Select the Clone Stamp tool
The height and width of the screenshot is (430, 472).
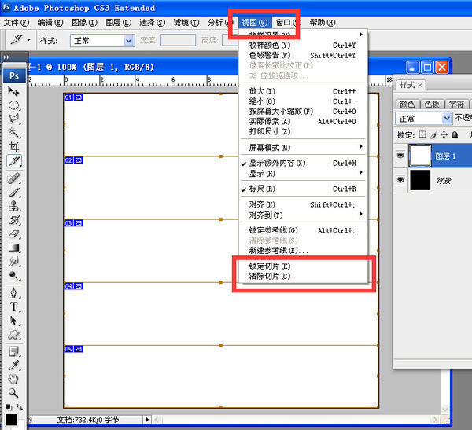coord(13,206)
